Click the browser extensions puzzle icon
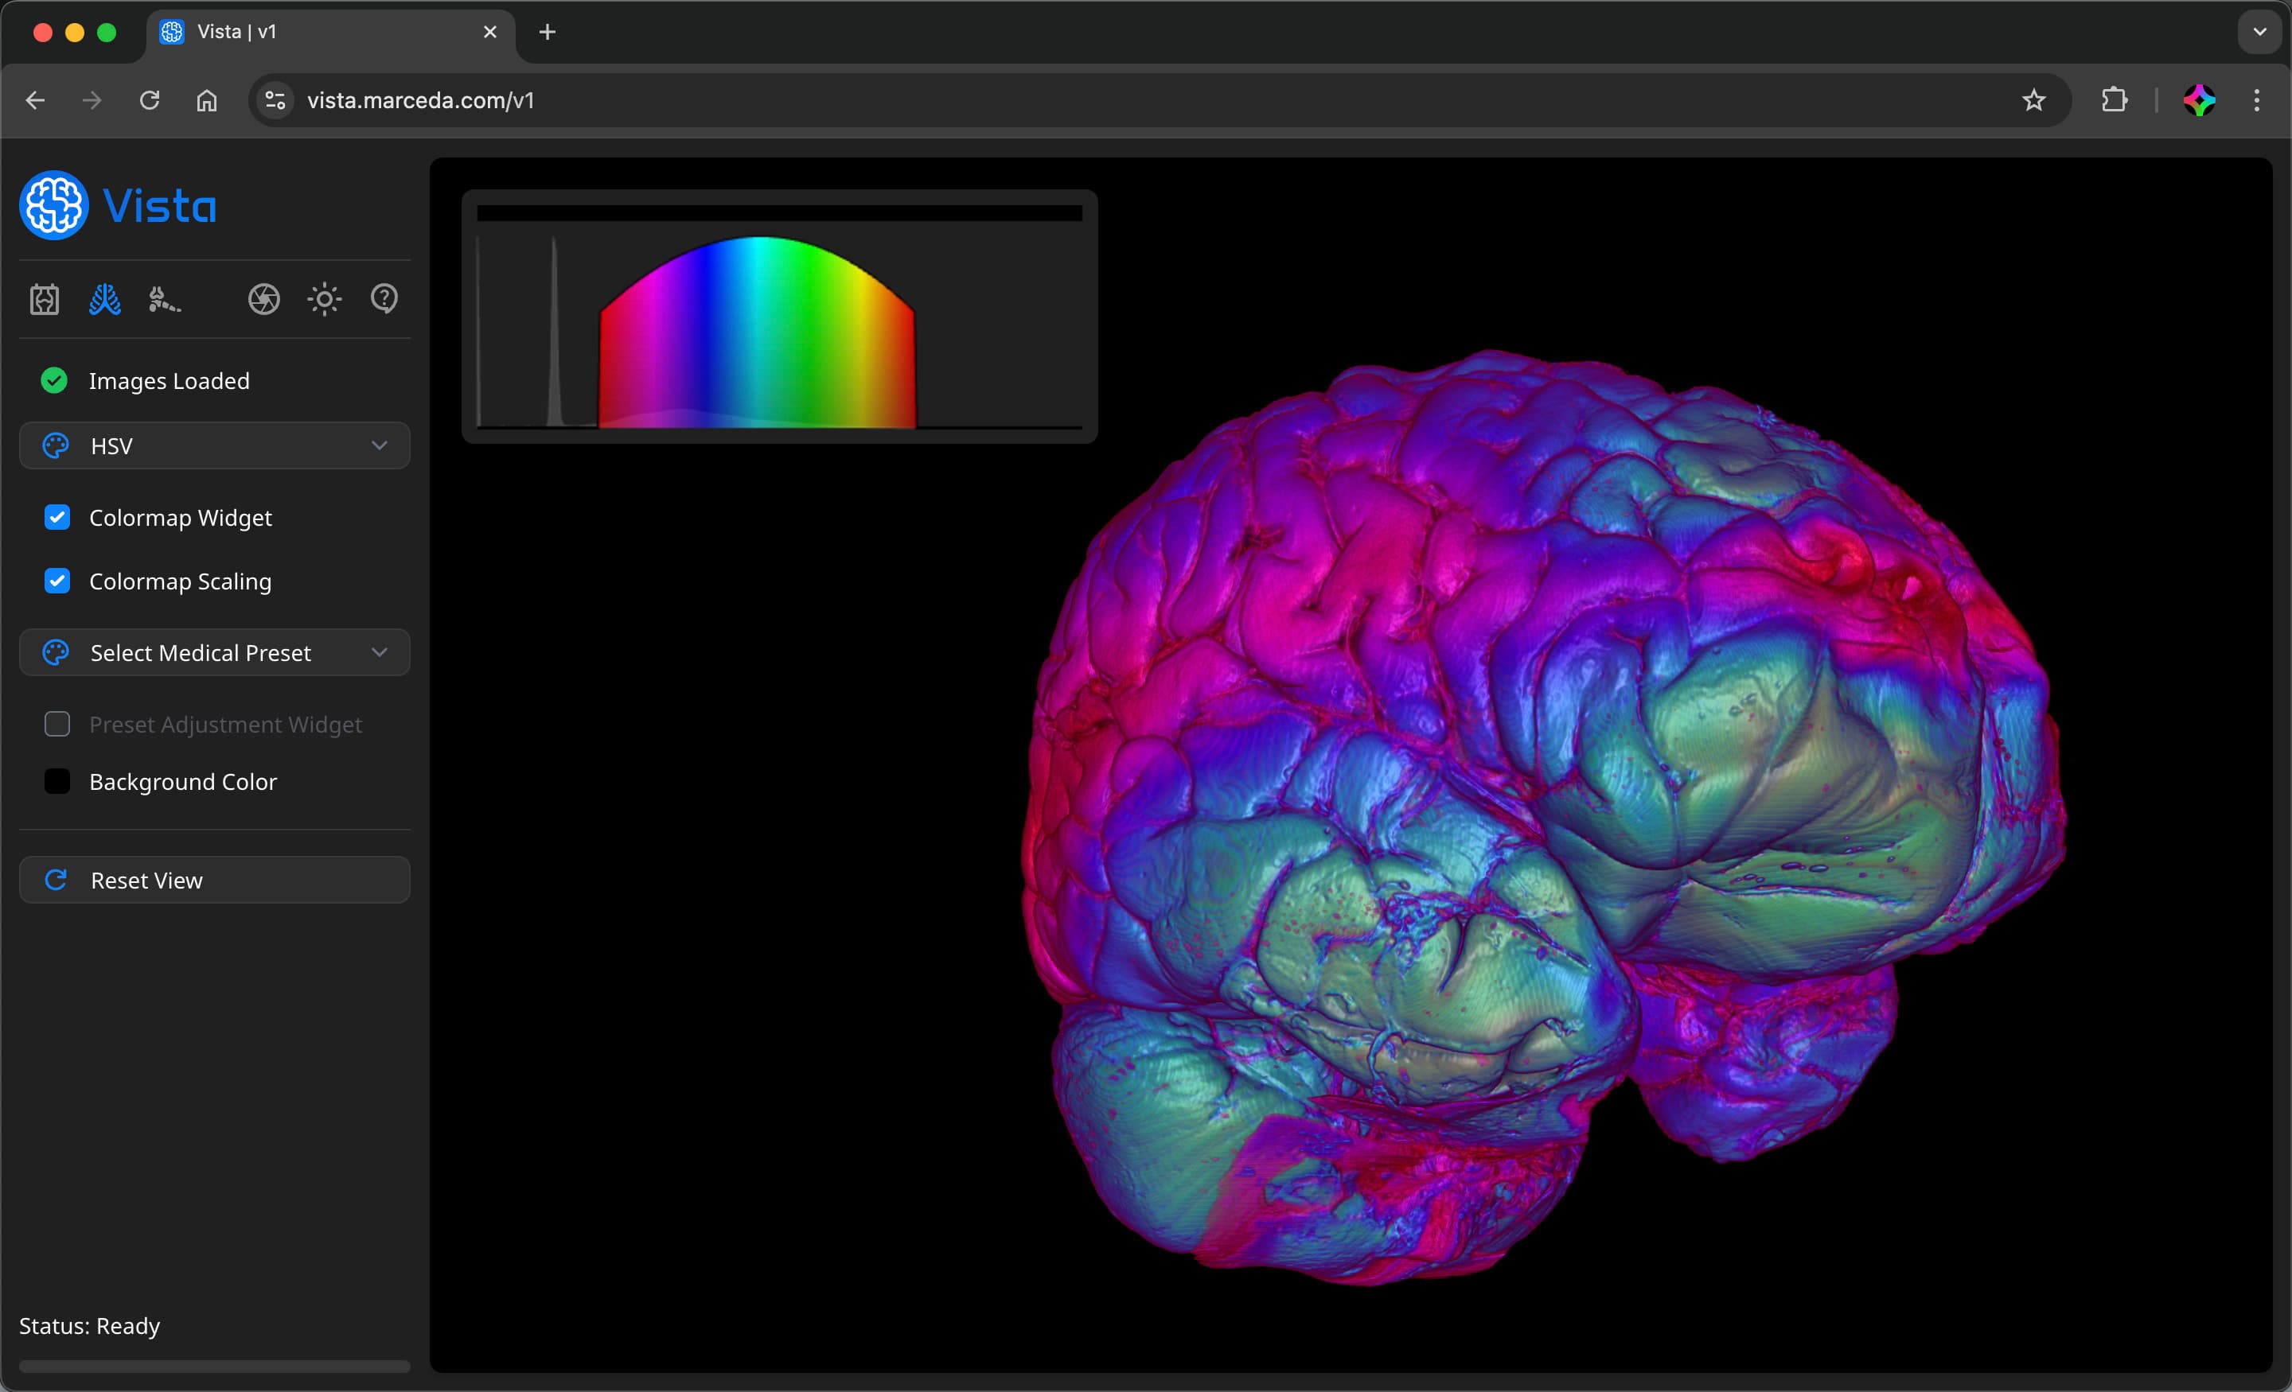This screenshot has width=2292, height=1392. pos(2114,100)
